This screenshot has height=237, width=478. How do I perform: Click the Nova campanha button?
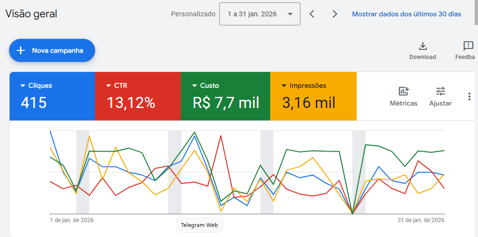[x=52, y=50]
